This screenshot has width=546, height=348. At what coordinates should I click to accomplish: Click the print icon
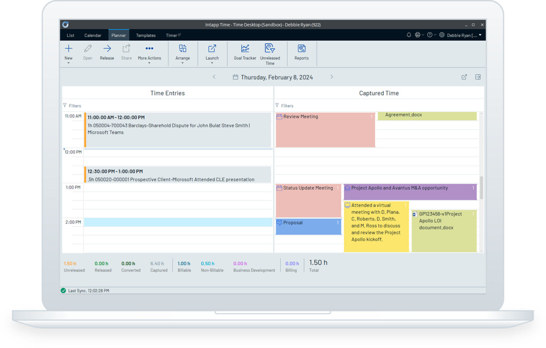[x=417, y=35]
